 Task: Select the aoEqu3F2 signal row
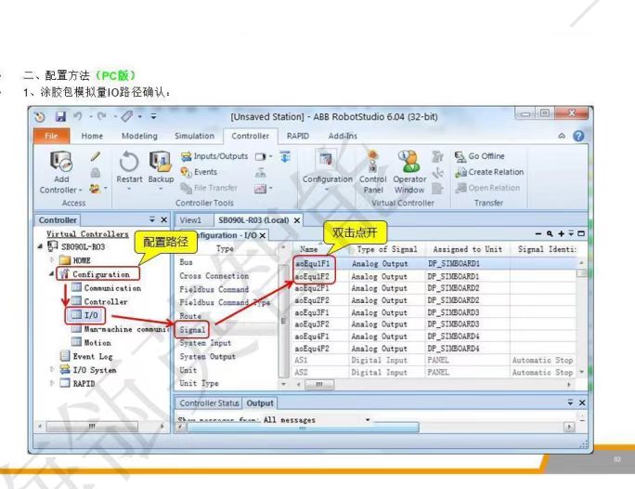tap(435, 324)
